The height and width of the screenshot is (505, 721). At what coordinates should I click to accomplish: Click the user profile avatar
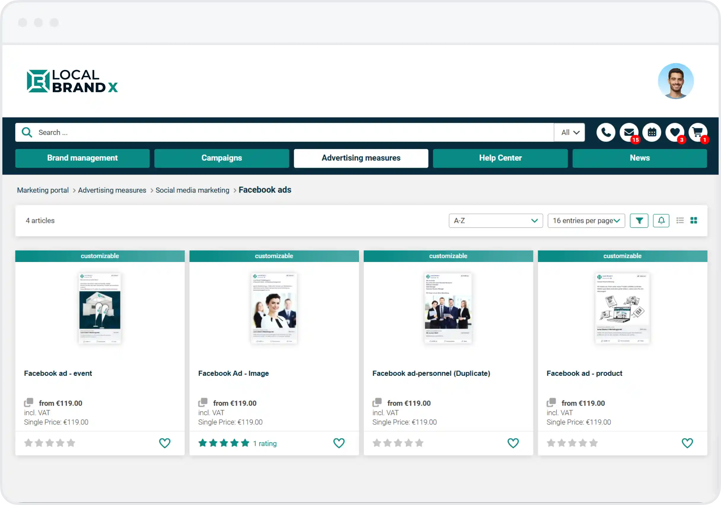[675, 81]
